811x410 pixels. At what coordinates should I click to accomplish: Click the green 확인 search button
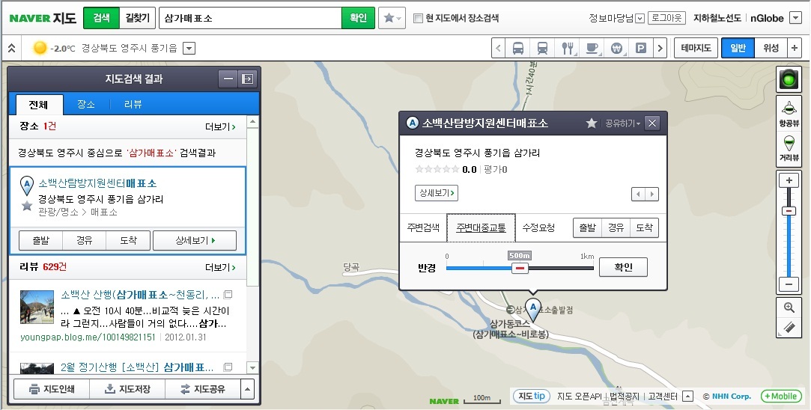358,18
